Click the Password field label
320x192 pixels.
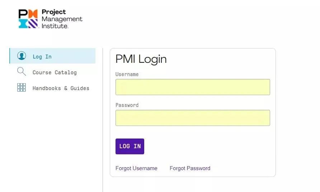(127, 105)
